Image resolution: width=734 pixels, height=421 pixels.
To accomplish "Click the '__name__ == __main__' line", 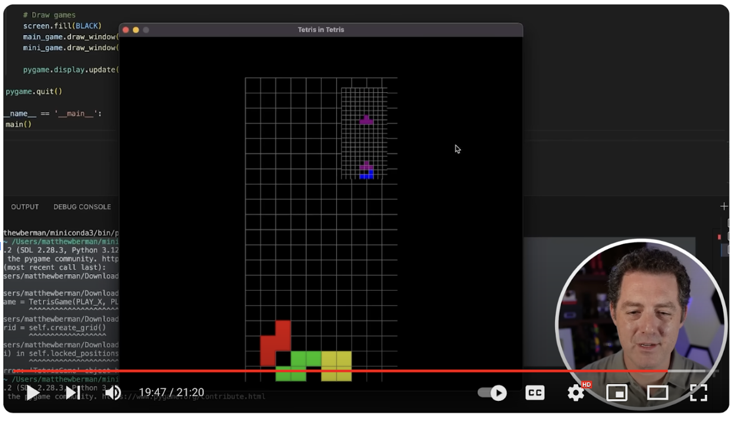I will pyautogui.click(x=52, y=114).
